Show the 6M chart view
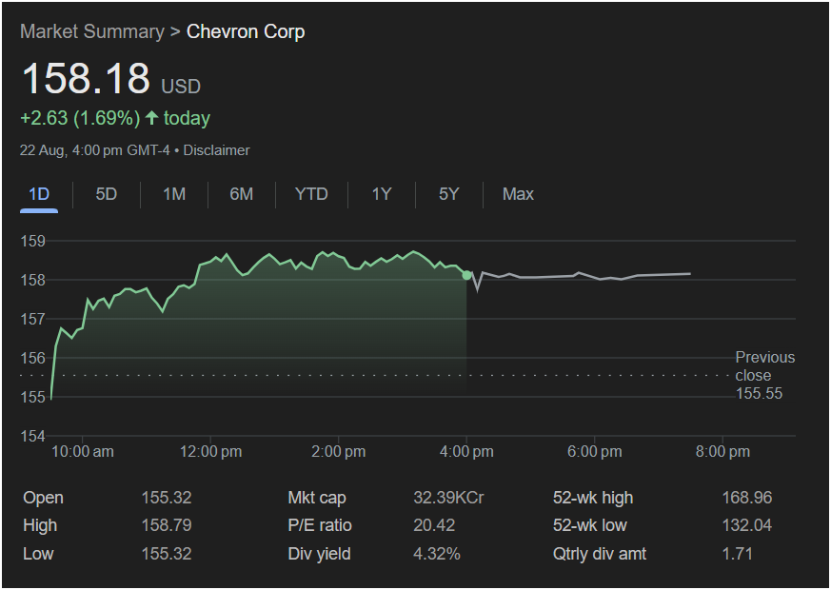Screen dimensions: 831x590 (x=242, y=194)
